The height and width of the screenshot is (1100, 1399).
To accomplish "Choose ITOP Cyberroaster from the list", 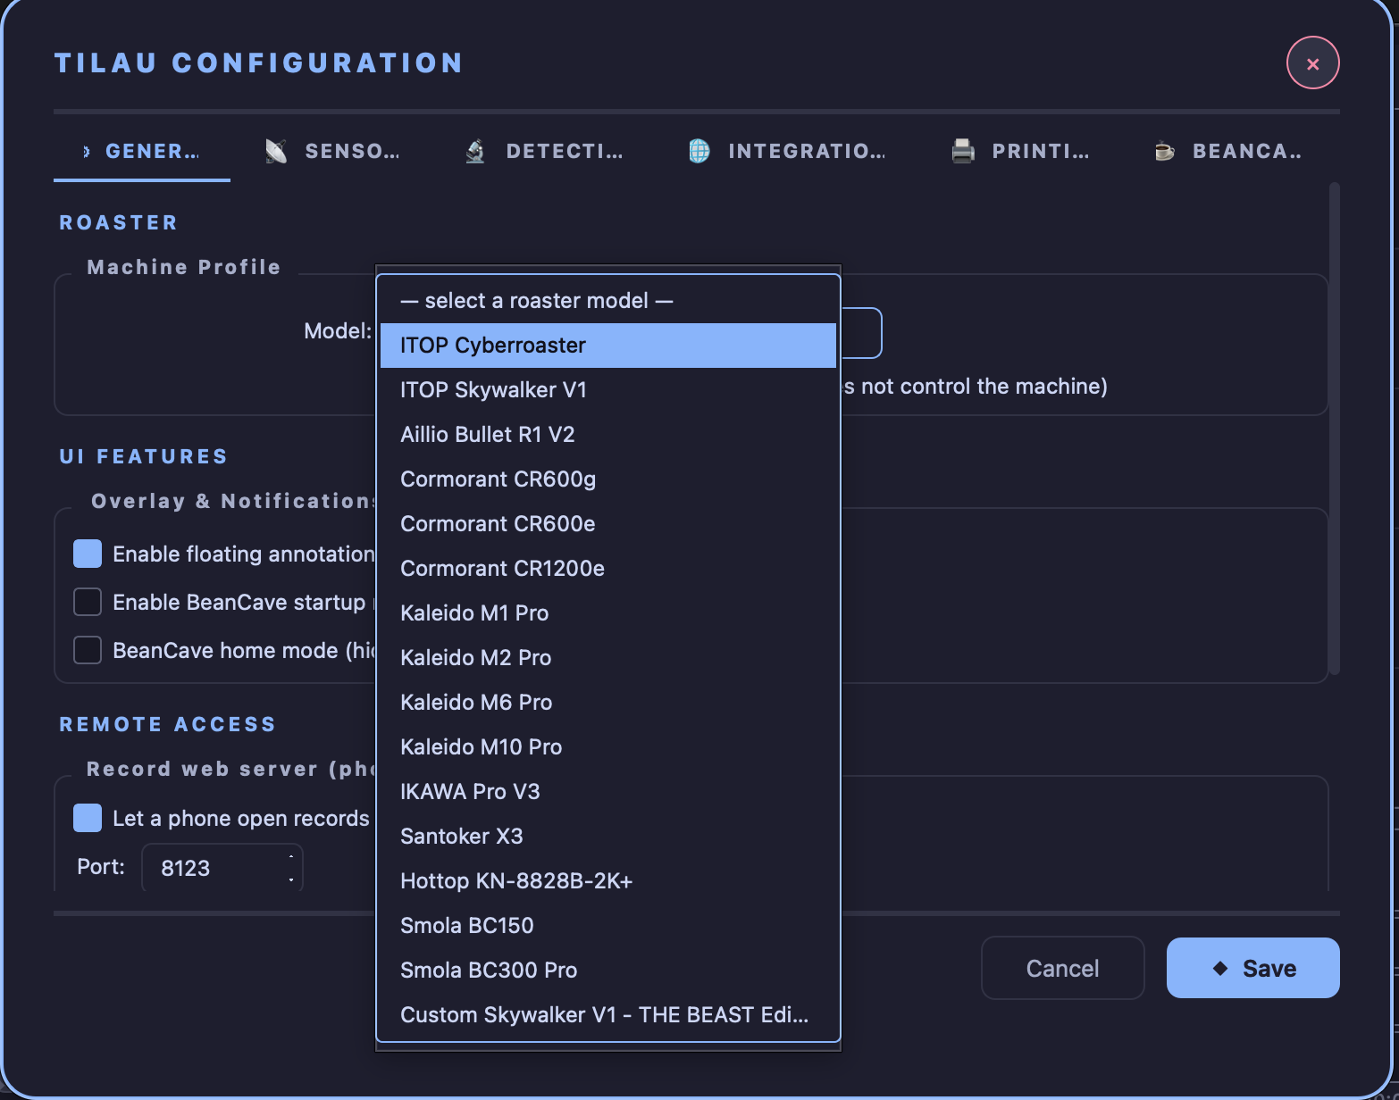I will [x=608, y=346].
